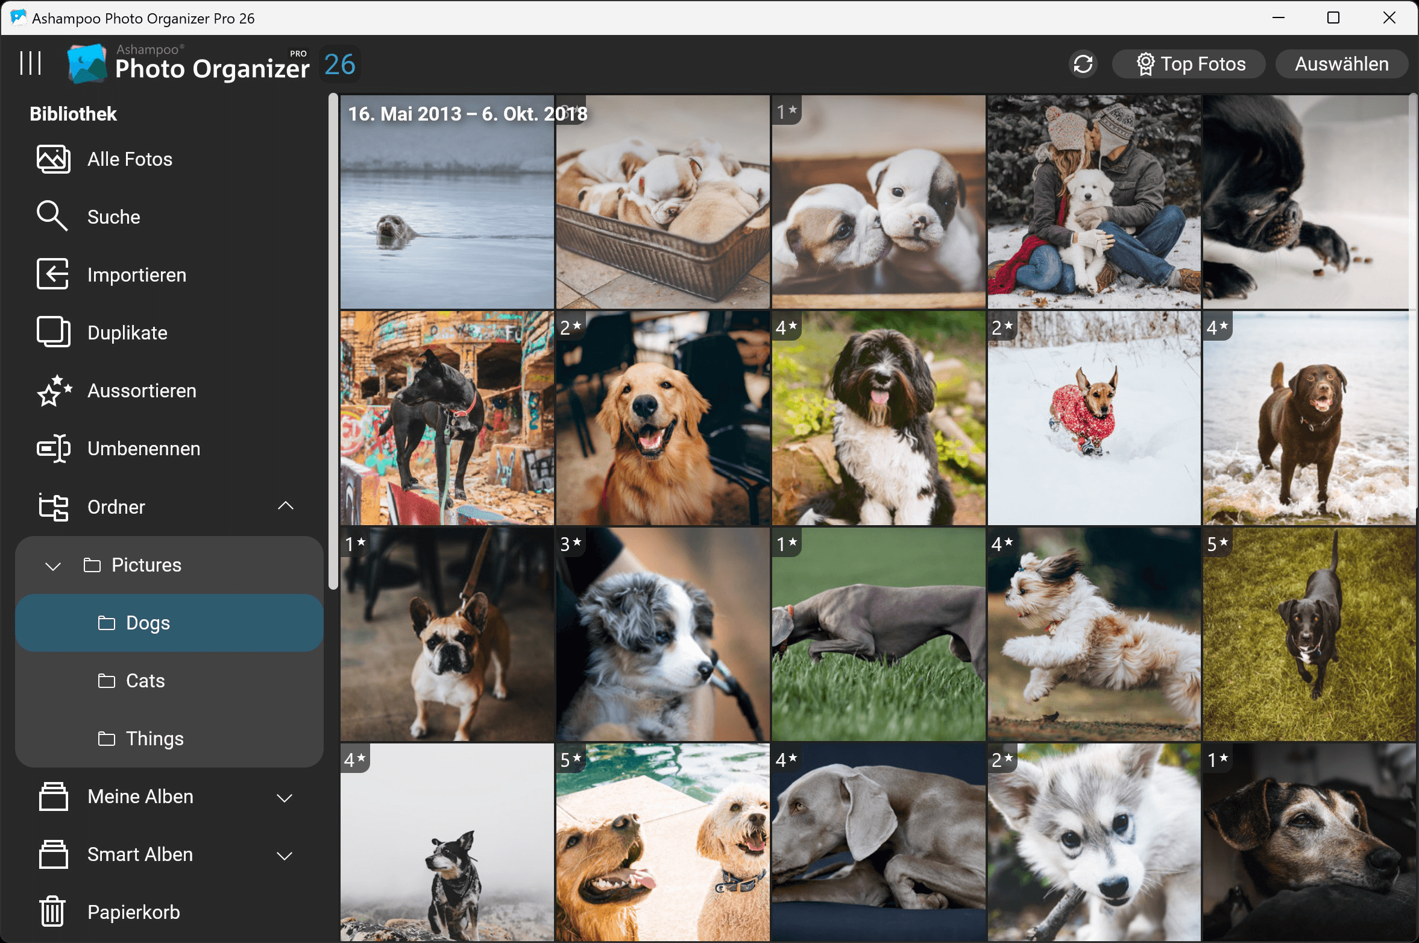
Task: Expand Meine Alben
Action: [285, 797]
